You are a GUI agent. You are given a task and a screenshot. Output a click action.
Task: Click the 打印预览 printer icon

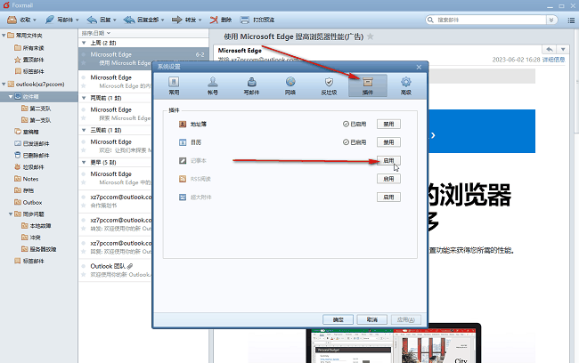tap(244, 20)
